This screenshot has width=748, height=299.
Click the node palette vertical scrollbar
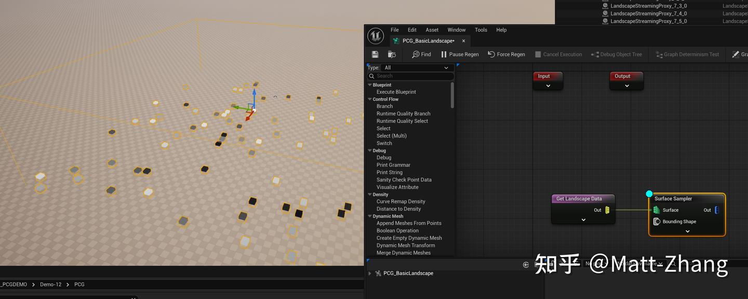pyautogui.click(x=452, y=96)
